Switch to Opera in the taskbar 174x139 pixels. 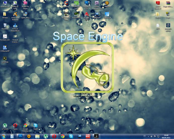pyautogui.click(x=54, y=136)
